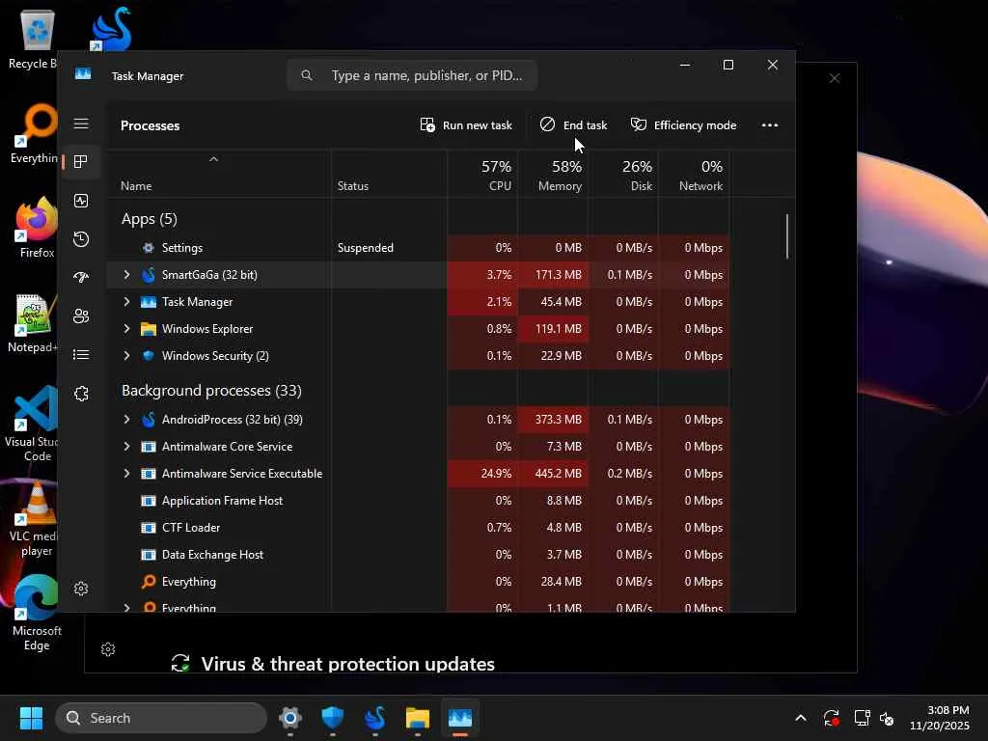The image size is (988, 741).
Task: Click the settings gear in the Windows Security window
Action: click(x=108, y=649)
